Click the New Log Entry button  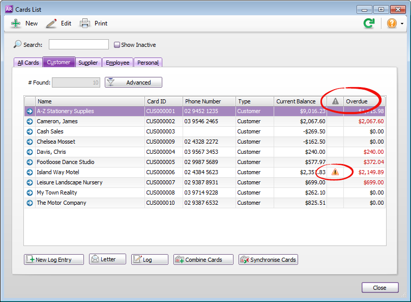[x=53, y=259]
